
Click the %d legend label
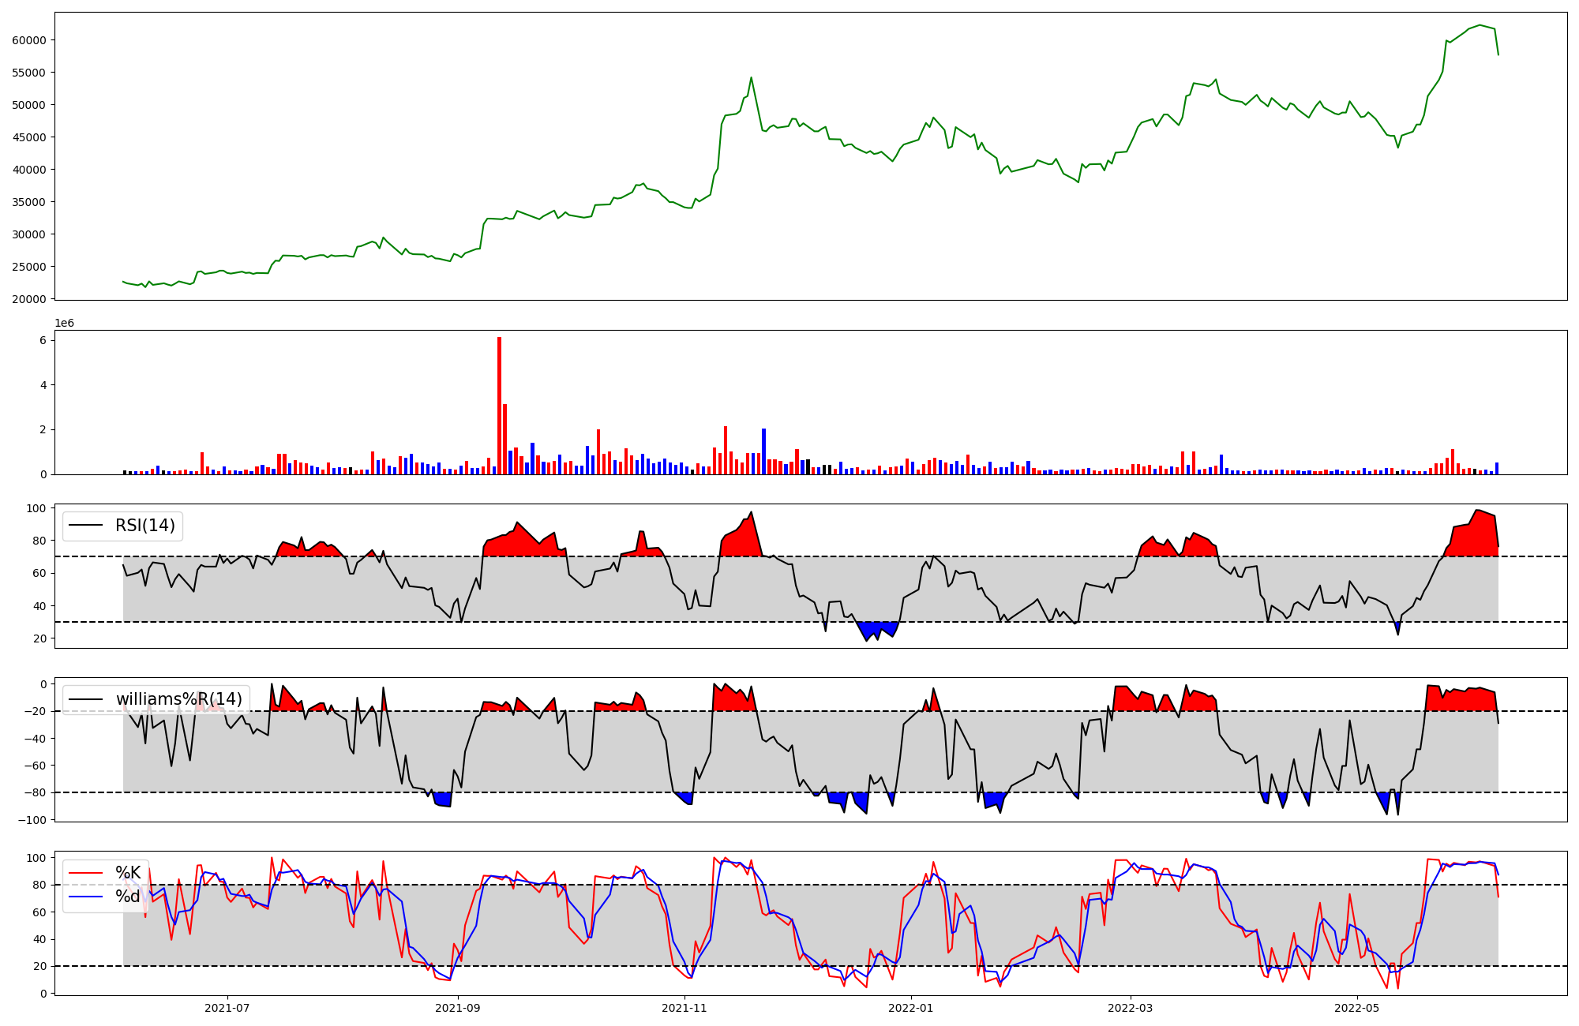pos(128,897)
